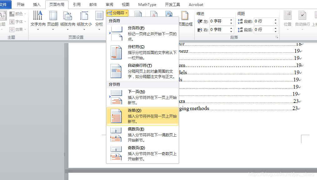Click the 'ging methods' contents line

pos(240,109)
